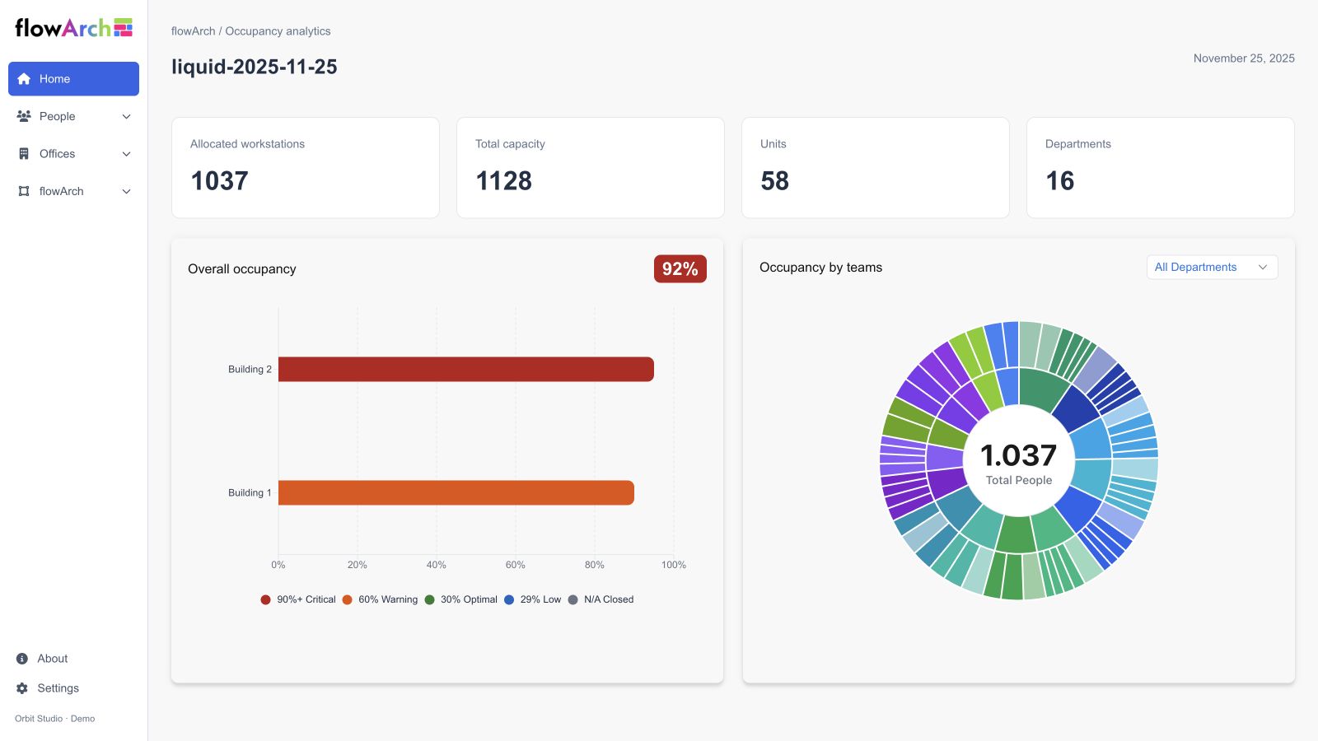Click the Occupancy by teams heading
1318x741 pixels.
click(820, 268)
